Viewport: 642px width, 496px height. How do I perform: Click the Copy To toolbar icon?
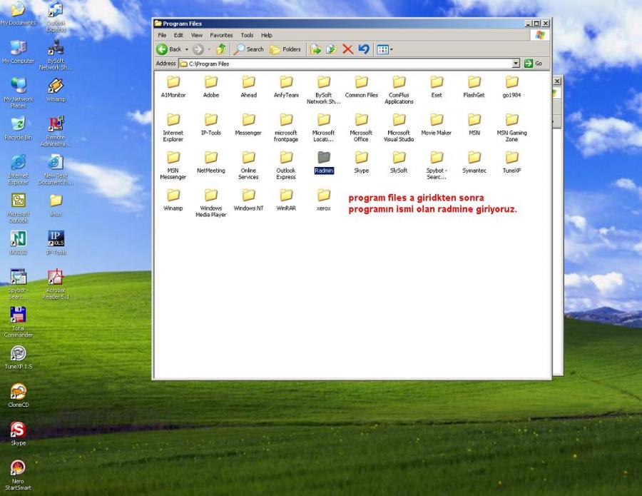[331, 49]
